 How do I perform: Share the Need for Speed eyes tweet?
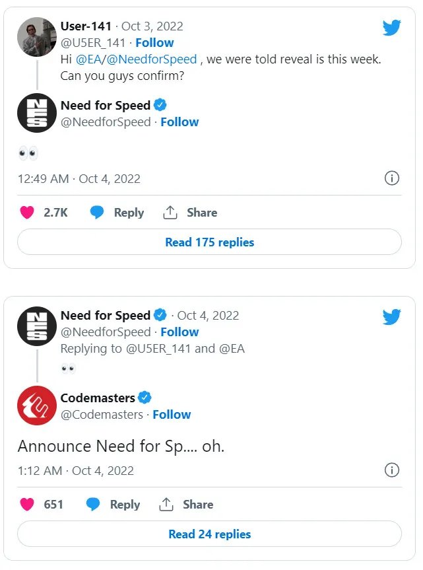[170, 213]
